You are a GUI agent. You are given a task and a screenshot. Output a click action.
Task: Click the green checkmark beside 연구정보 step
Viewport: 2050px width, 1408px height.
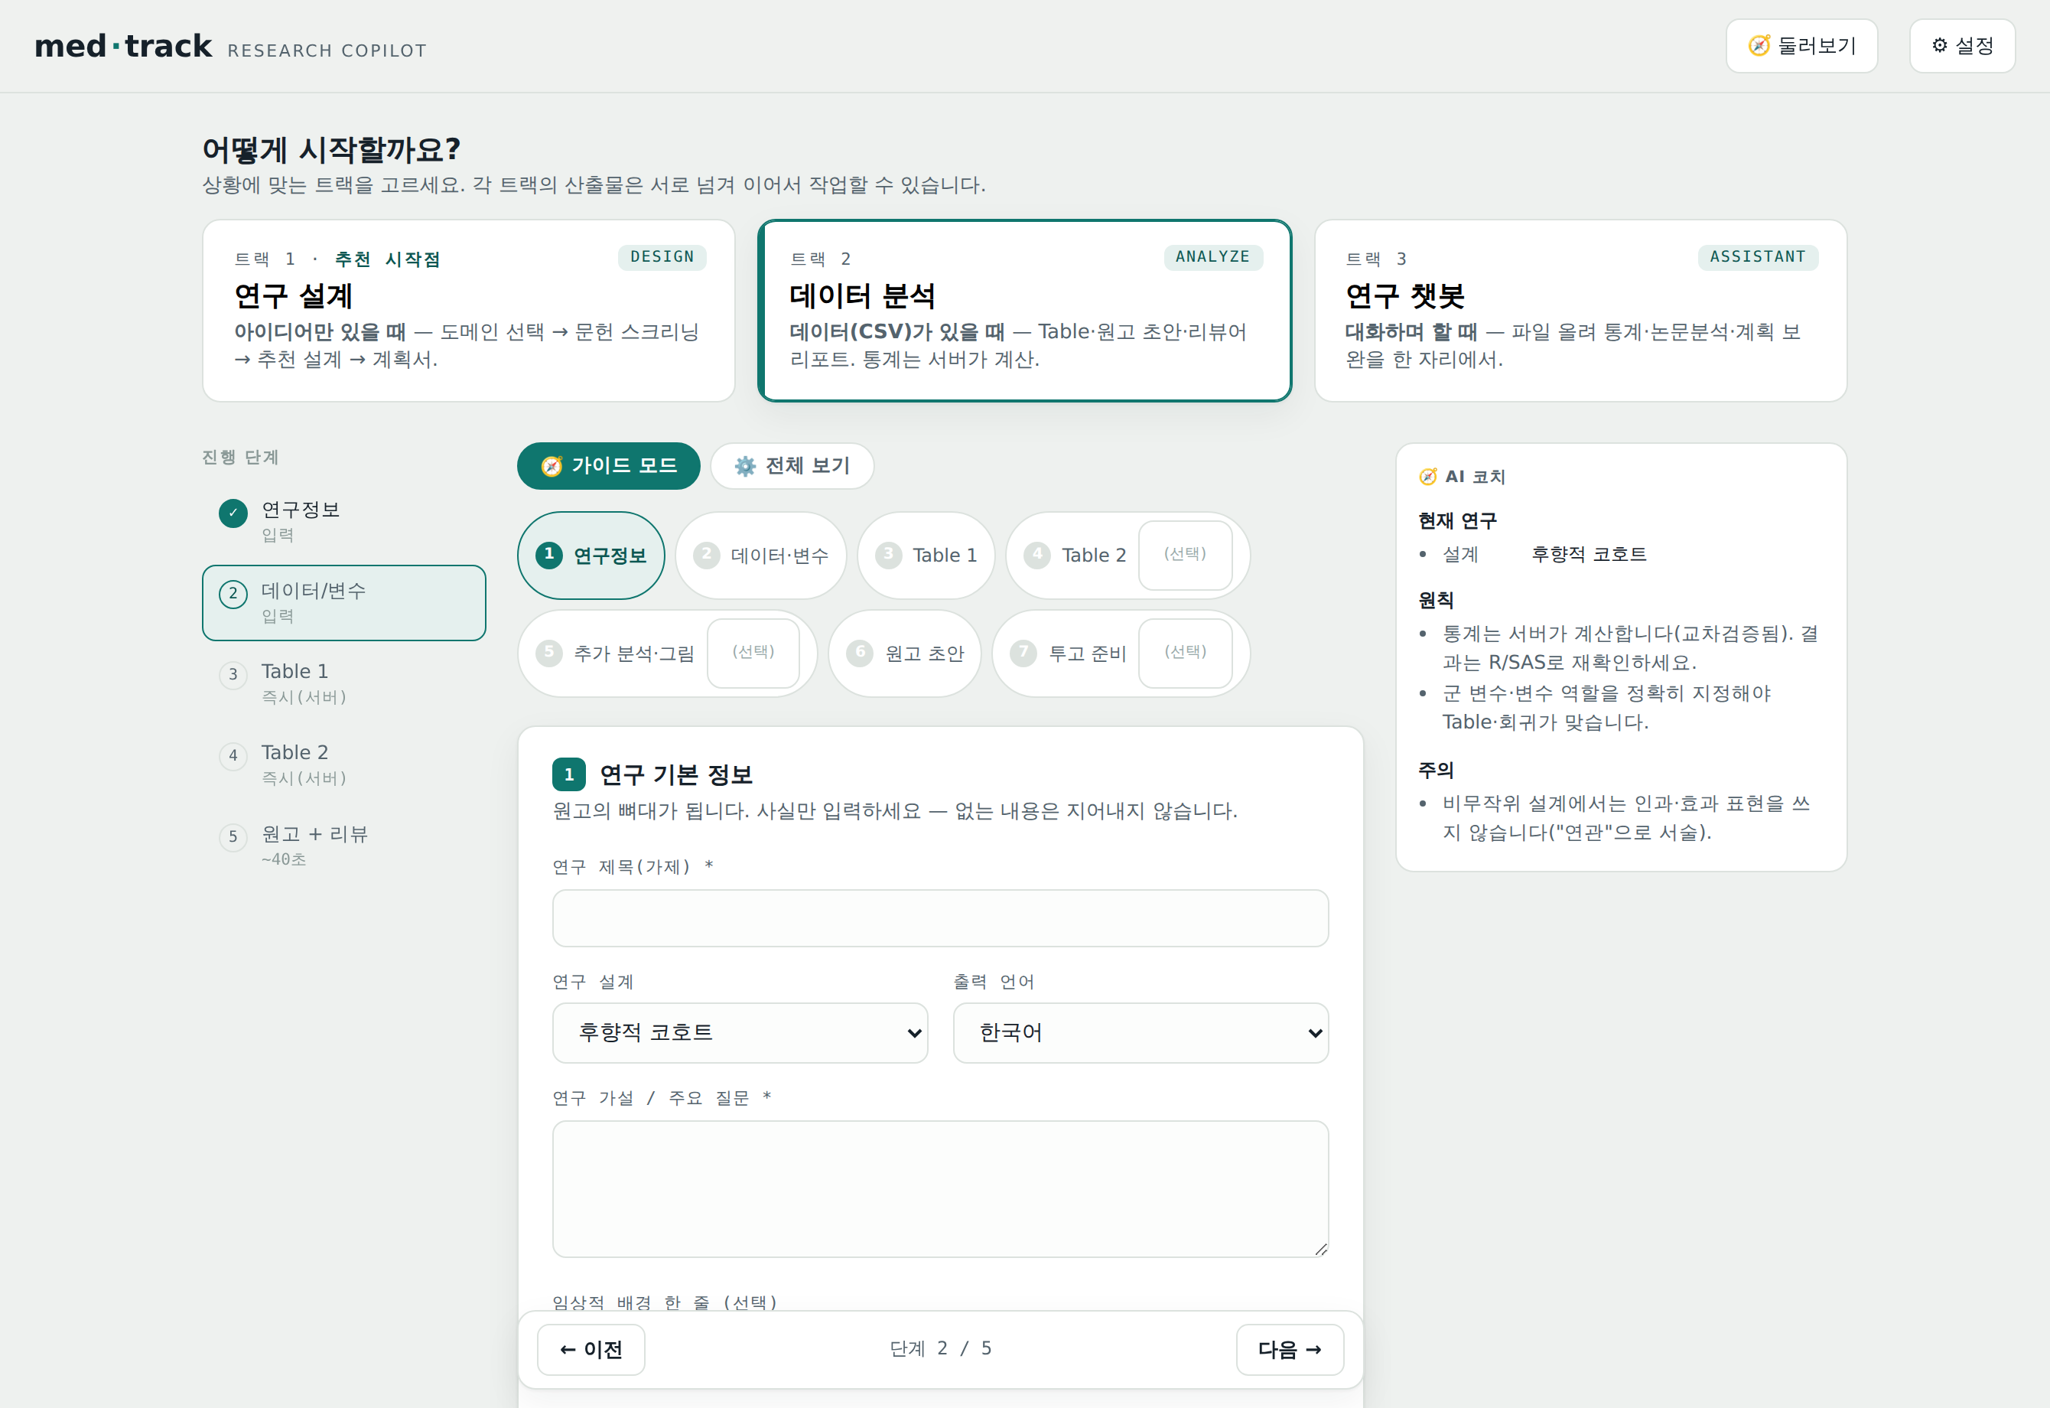click(x=233, y=513)
